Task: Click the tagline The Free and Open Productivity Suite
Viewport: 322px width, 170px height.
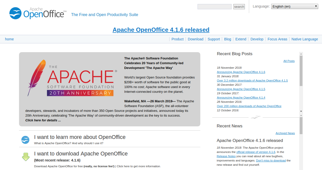Action: [x=105, y=15]
